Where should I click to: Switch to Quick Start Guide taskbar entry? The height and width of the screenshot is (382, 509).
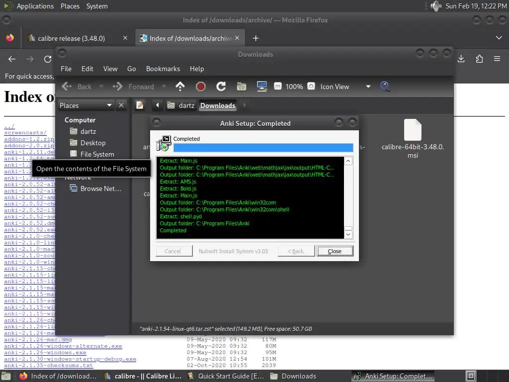(226, 376)
